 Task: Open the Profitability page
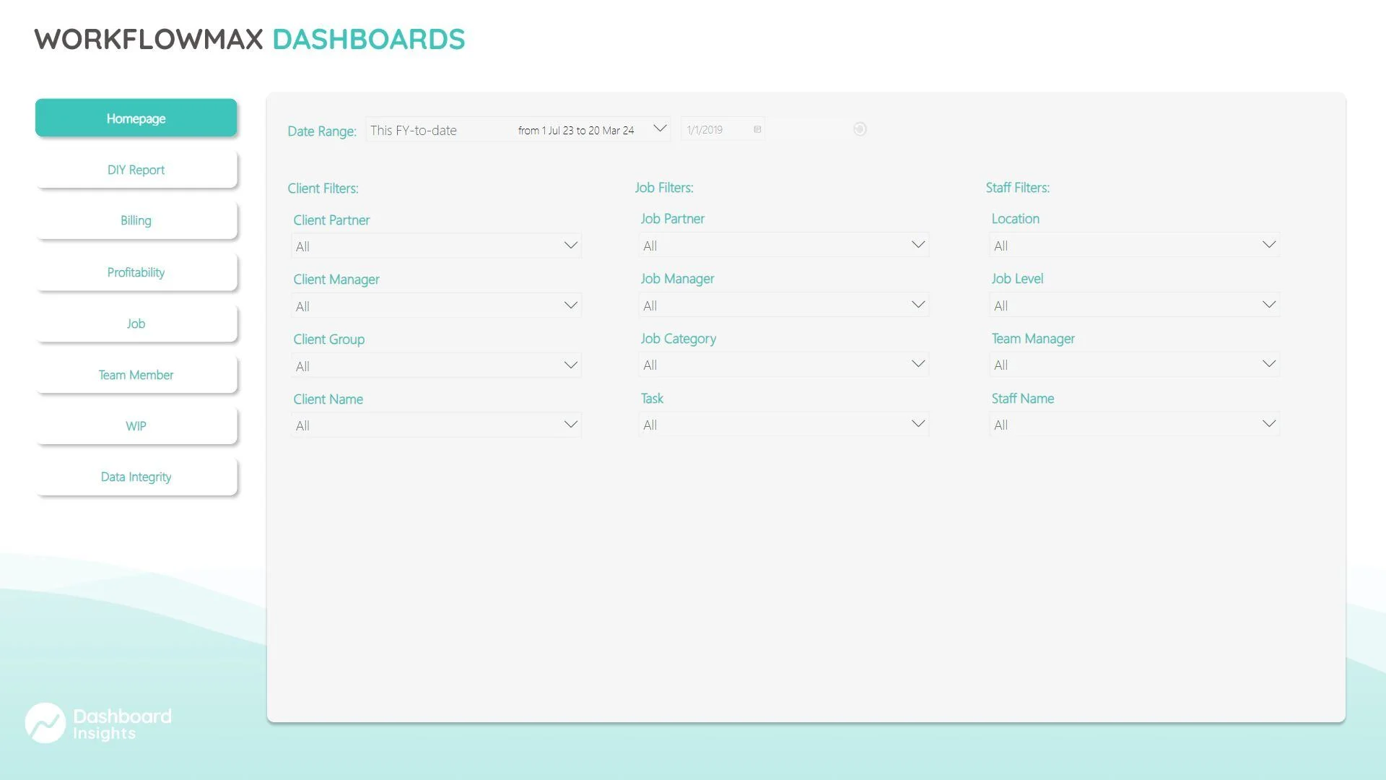[136, 272]
